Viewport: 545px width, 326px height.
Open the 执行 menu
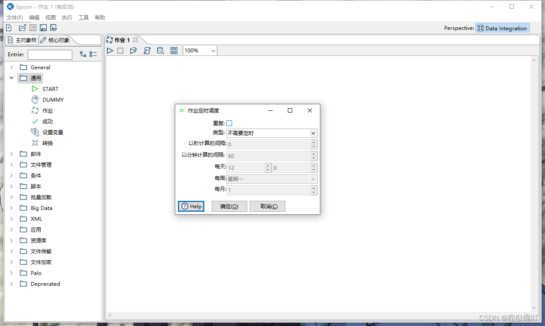pos(67,18)
